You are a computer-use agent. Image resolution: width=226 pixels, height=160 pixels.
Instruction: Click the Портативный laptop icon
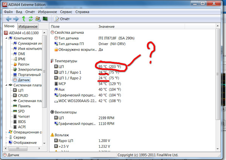click(15, 75)
